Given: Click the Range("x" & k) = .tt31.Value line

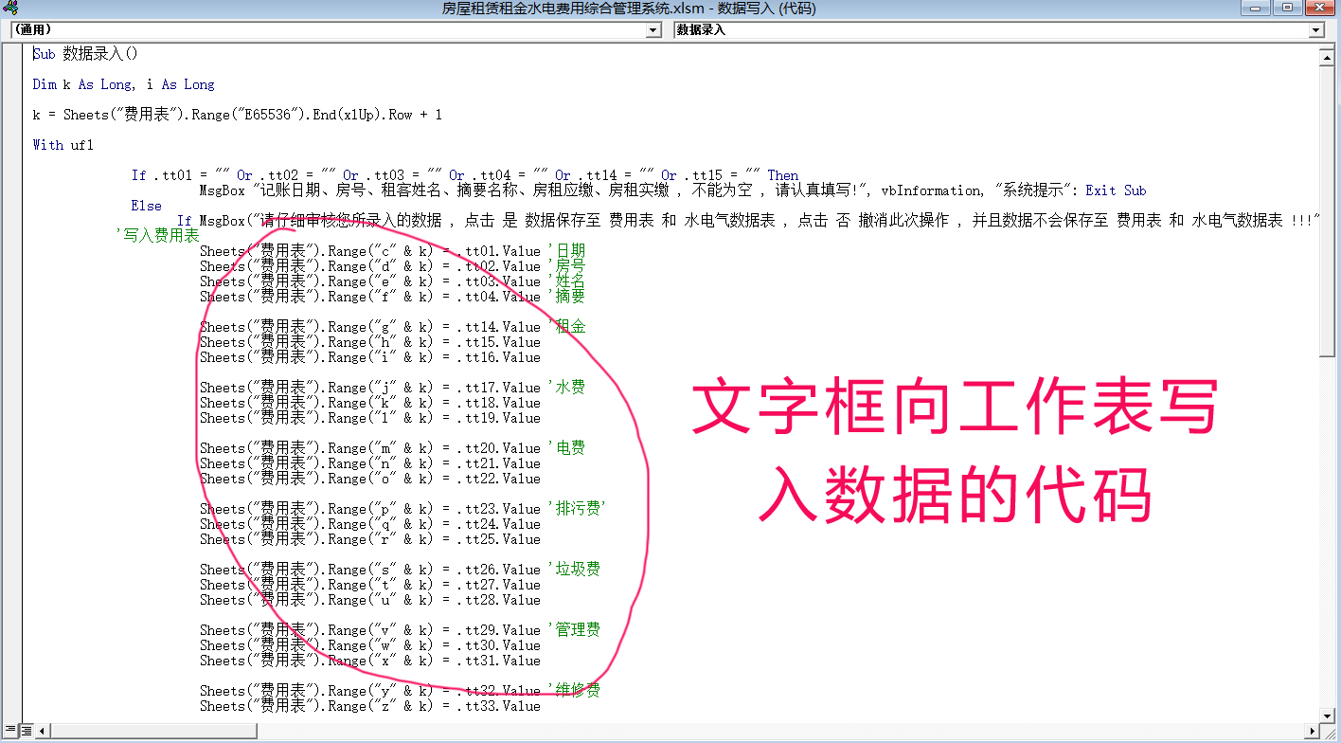Looking at the screenshot, I should (x=370, y=661).
